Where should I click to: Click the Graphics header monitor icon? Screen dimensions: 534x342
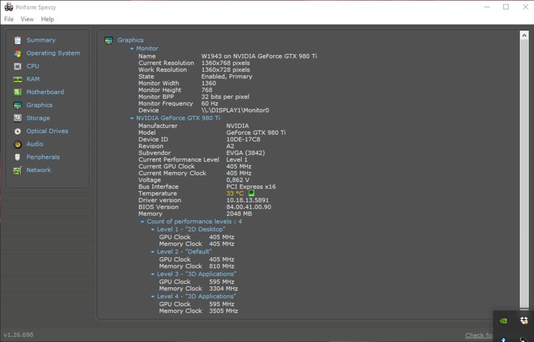109,41
